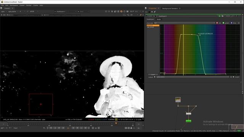Click the play backward button
This screenshot has height=137, width=244.
(x=63, y=128)
